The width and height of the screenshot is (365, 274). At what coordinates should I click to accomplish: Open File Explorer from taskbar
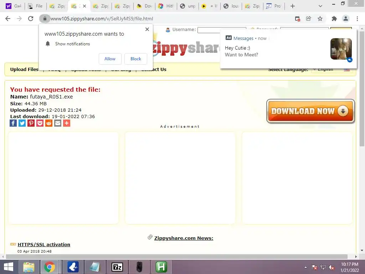click(x=29, y=267)
